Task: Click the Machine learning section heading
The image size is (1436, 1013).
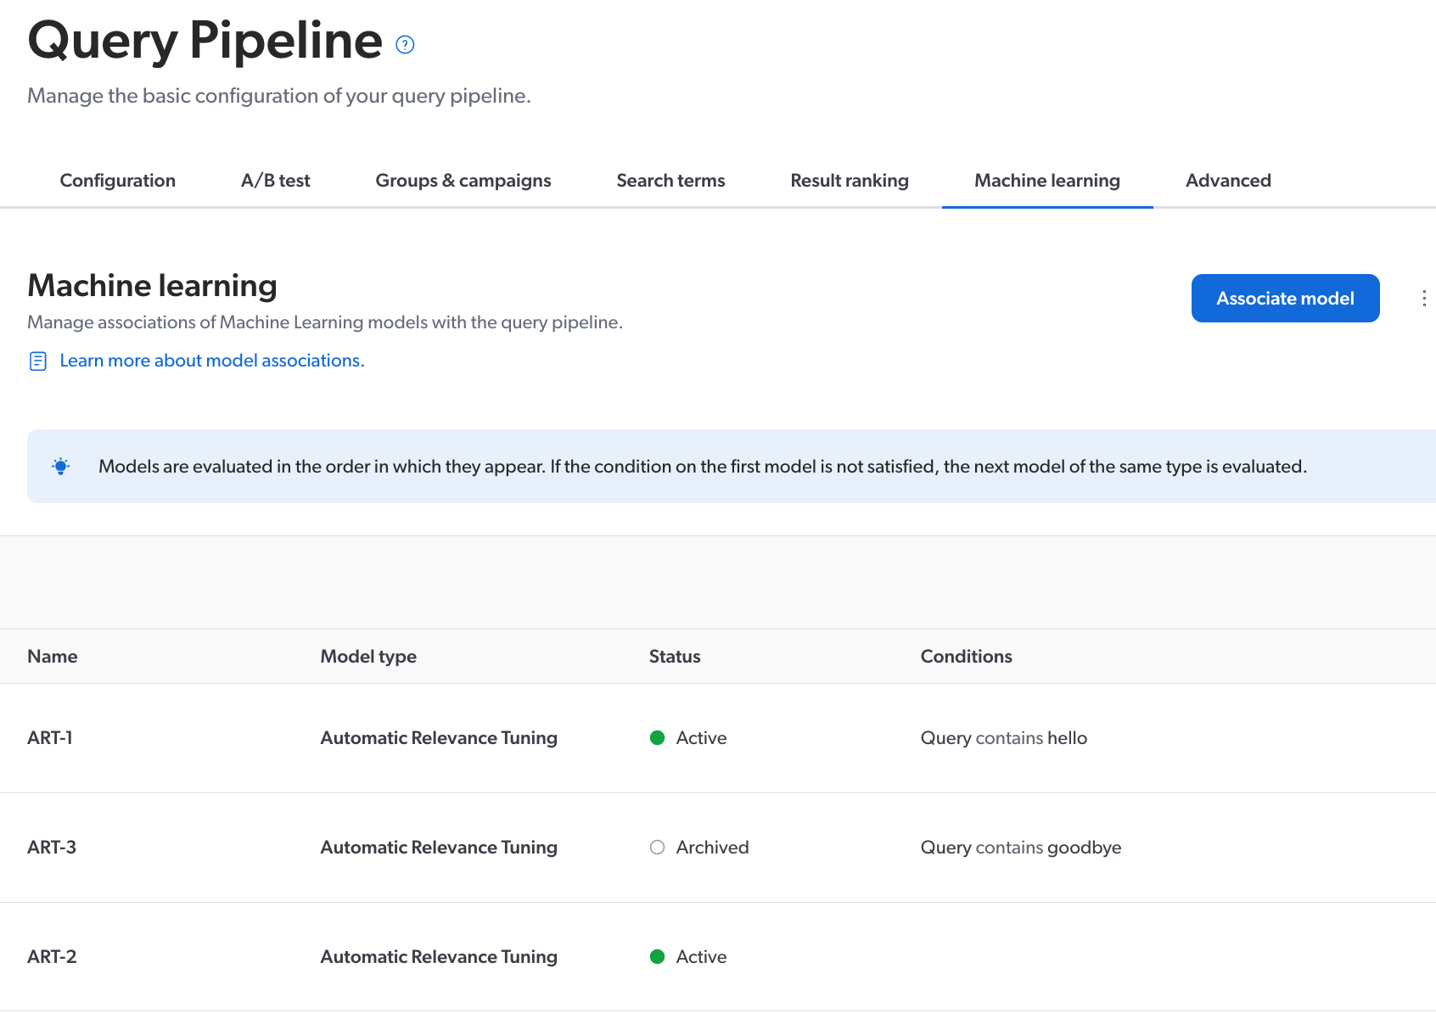Action: coord(153,286)
